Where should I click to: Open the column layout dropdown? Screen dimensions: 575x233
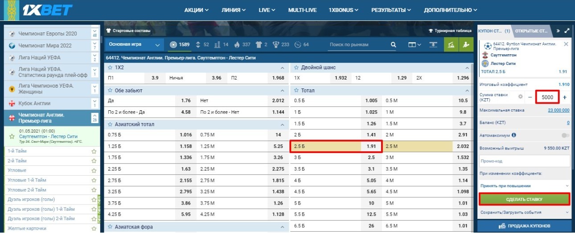coord(415,44)
